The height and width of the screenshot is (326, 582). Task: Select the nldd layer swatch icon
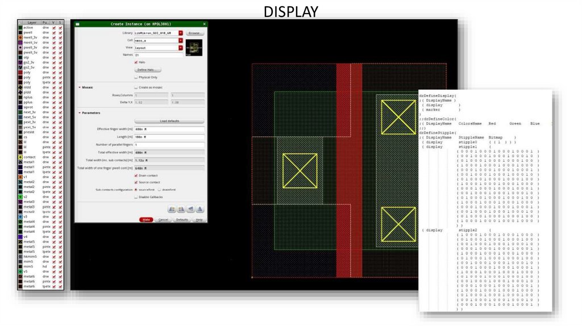pos(20,87)
